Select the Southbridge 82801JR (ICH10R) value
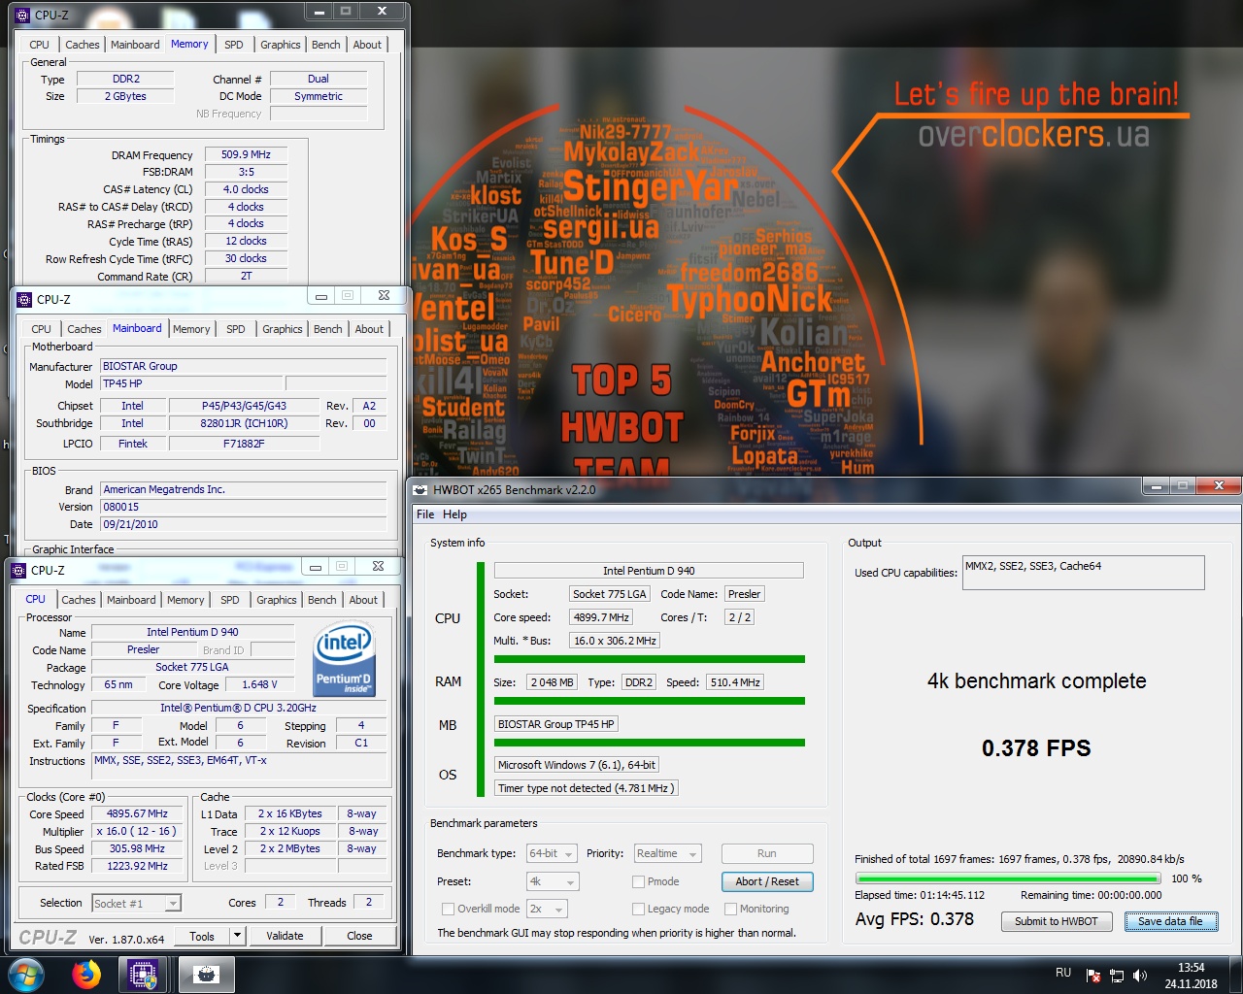The height and width of the screenshot is (994, 1243). point(244,423)
